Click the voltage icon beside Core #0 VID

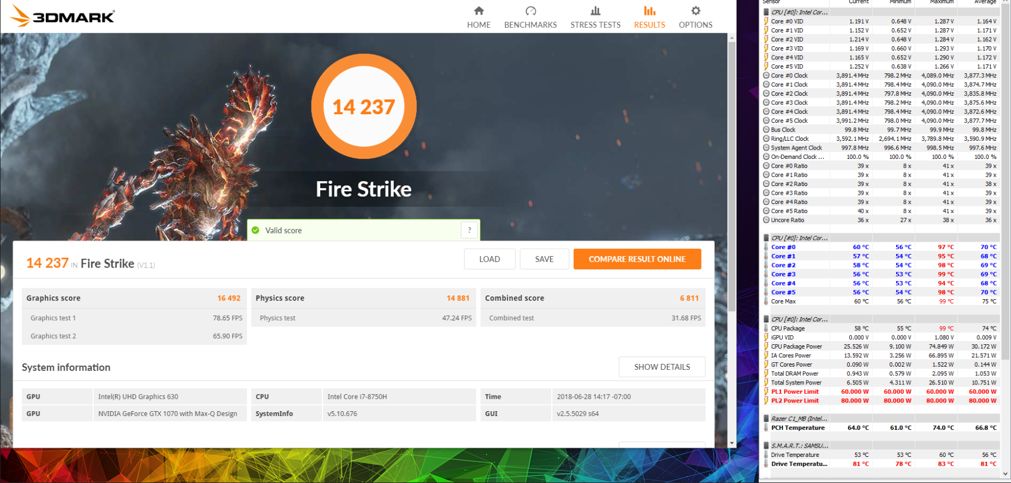pos(766,21)
